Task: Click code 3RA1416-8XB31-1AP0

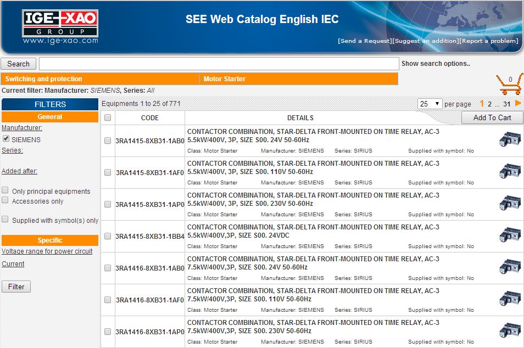Action: click(150, 332)
